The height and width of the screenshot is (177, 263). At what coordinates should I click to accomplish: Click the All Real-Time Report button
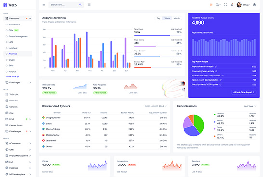(244, 92)
